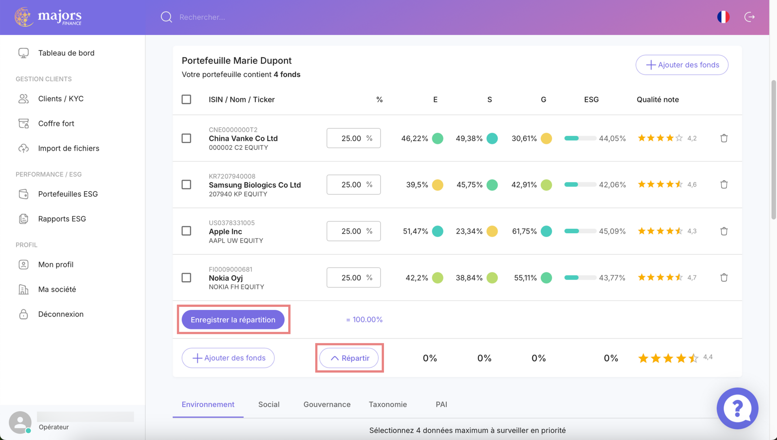Check the Samsung Biologics Co Ltd checkbox
Viewport: 777px width, 440px height.
[186, 185]
